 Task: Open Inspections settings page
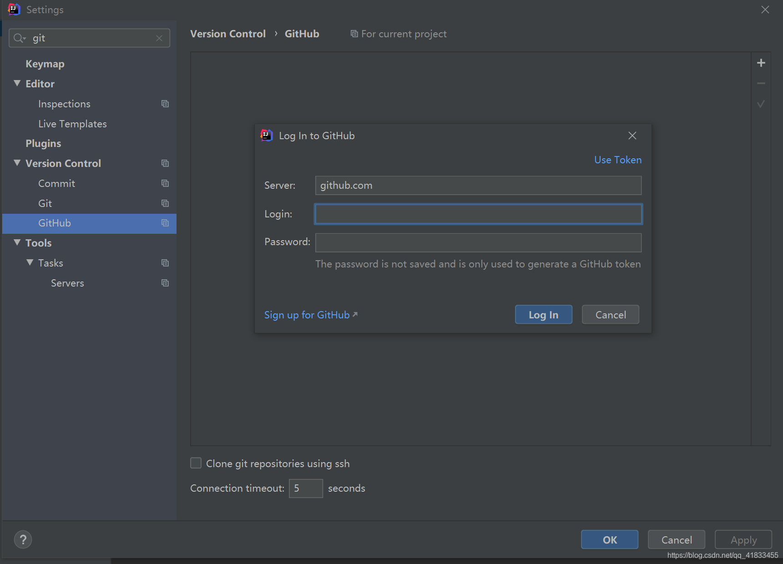[64, 104]
